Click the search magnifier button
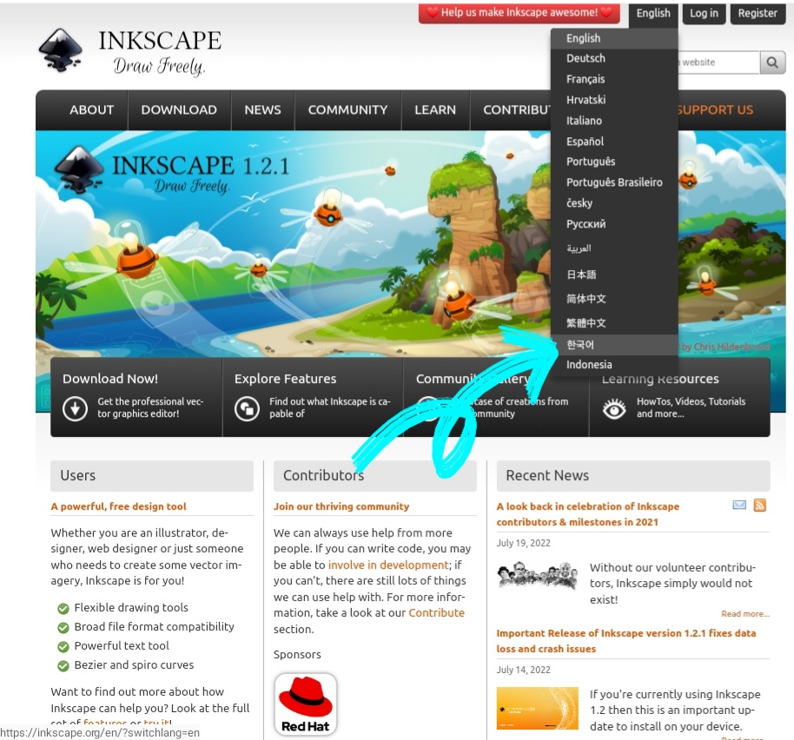Viewport: 794px width, 740px height. 772,63
